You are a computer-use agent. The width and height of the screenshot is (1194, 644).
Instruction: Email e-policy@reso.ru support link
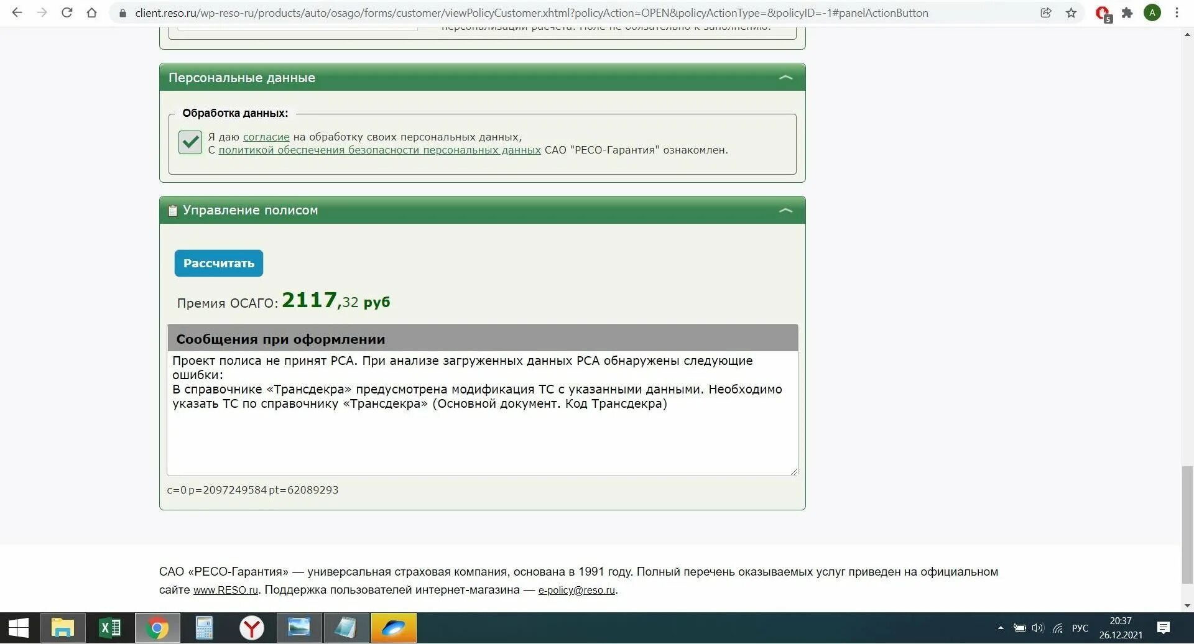[x=576, y=590]
